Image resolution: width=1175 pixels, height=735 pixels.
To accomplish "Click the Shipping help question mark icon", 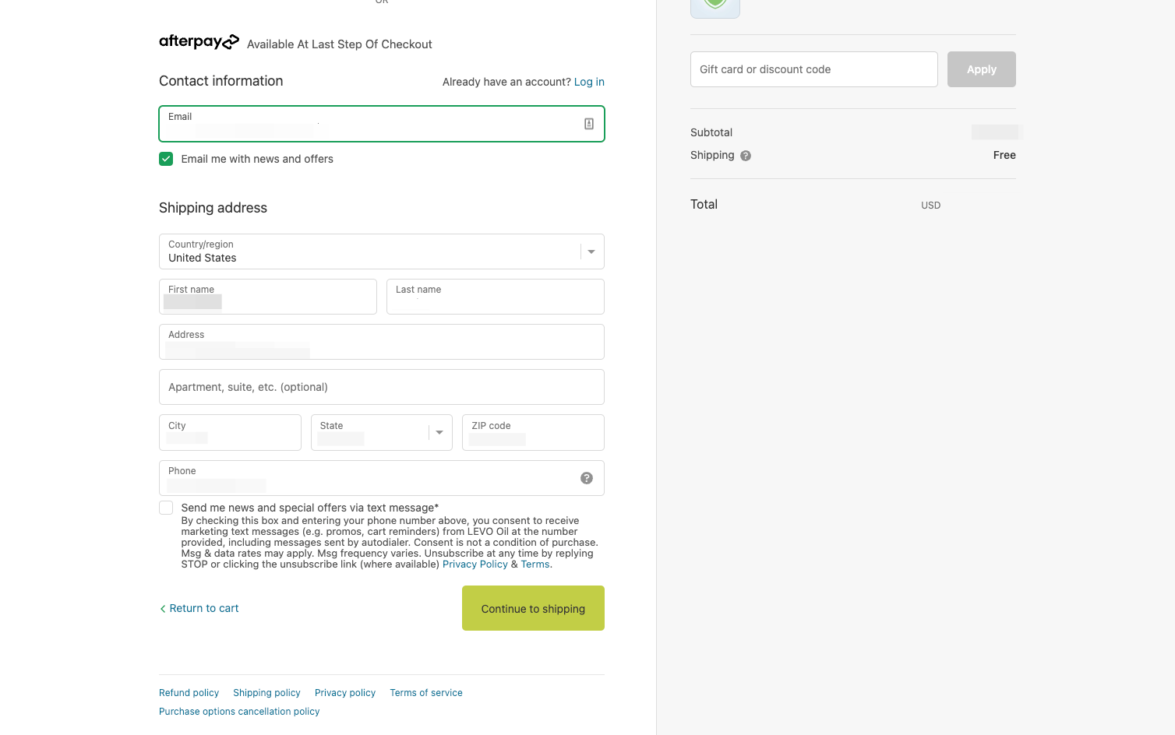I will click(x=746, y=156).
